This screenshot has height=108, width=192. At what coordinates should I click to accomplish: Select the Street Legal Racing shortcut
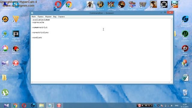132,5
